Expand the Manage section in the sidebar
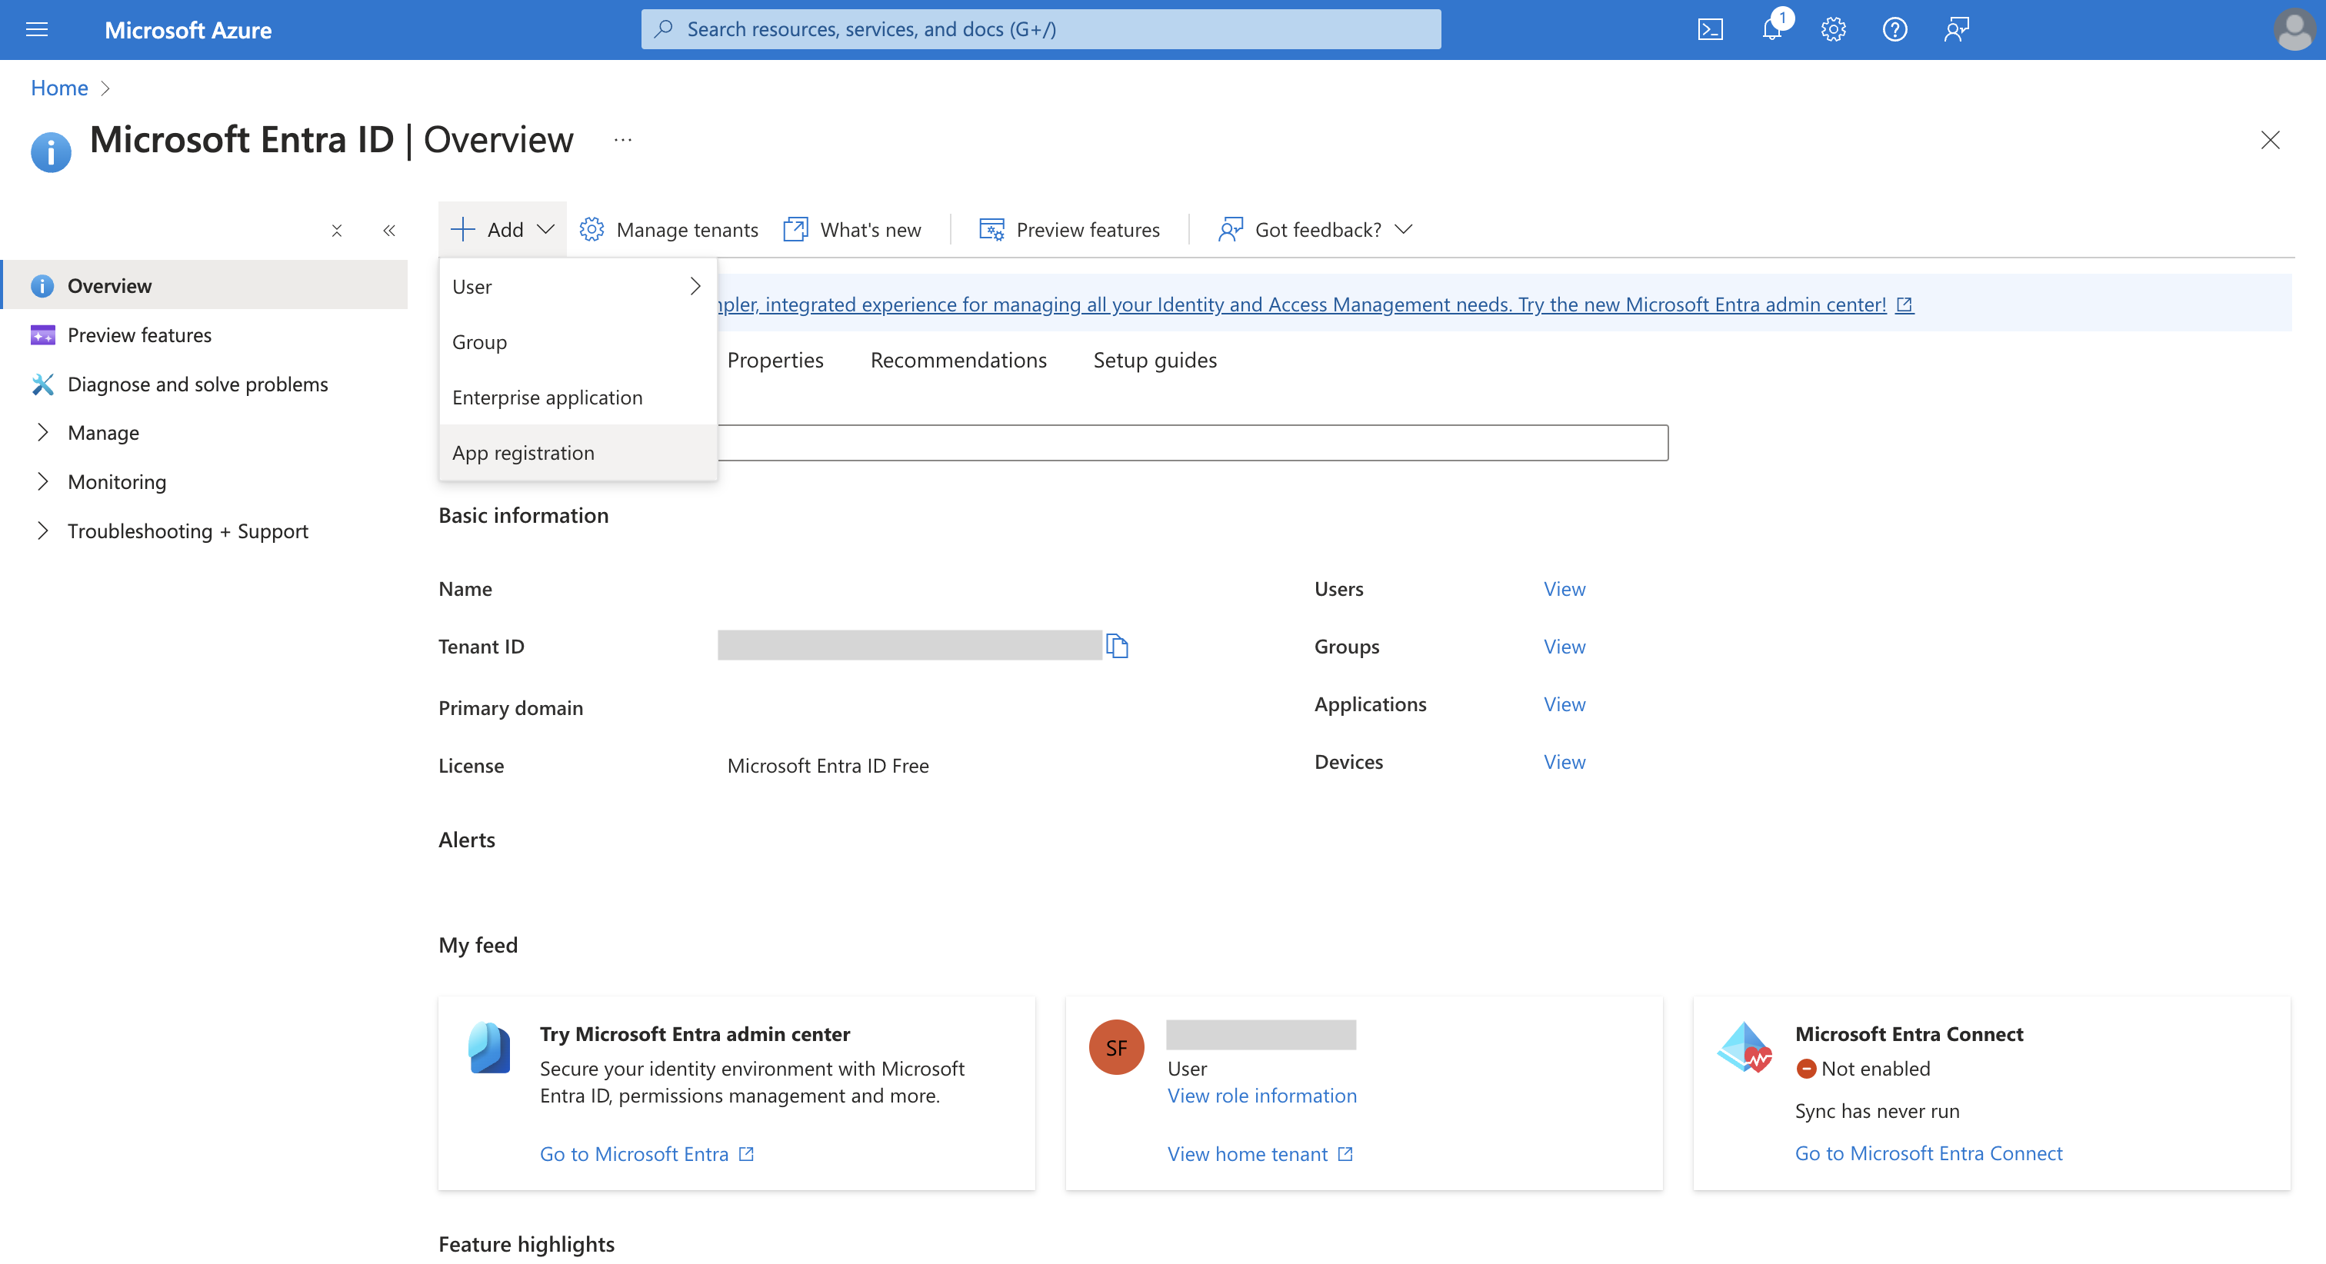The width and height of the screenshot is (2326, 1264). click(x=103, y=432)
